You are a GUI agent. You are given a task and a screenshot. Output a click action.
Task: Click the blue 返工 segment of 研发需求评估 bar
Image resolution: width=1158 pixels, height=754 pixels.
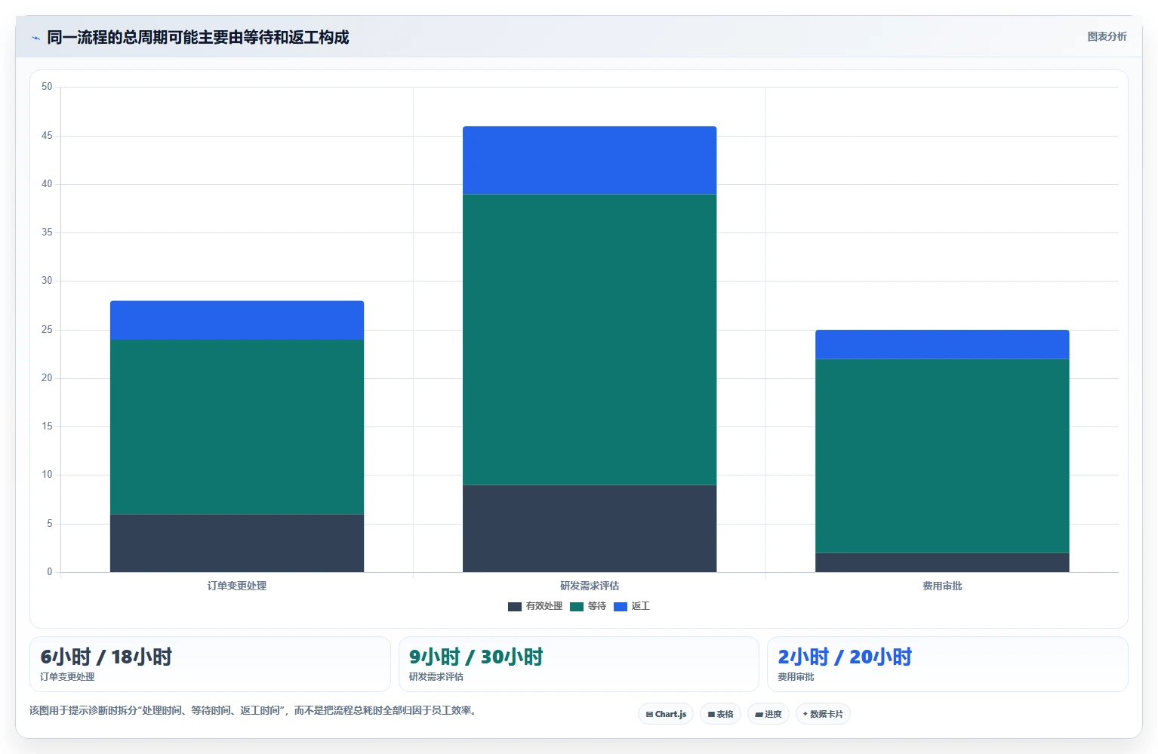(x=590, y=160)
